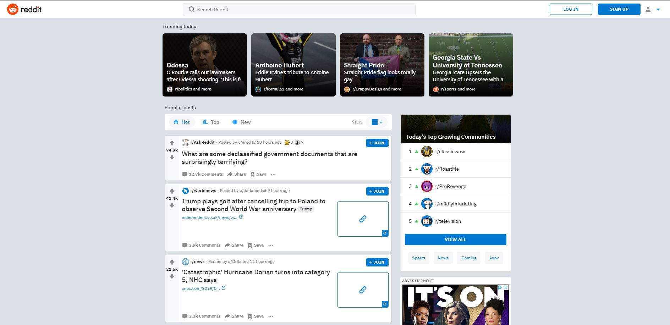Join the r/AskReddit community
Image resolution: width=670 pixels, height=325 pixels.
pyautogui.click(x=377, y=143)
